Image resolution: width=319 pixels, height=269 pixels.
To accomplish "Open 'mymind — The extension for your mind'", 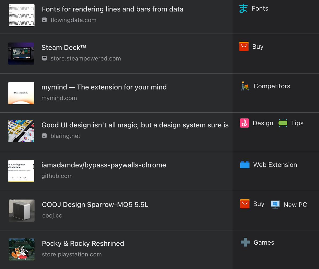I will 104,87.
